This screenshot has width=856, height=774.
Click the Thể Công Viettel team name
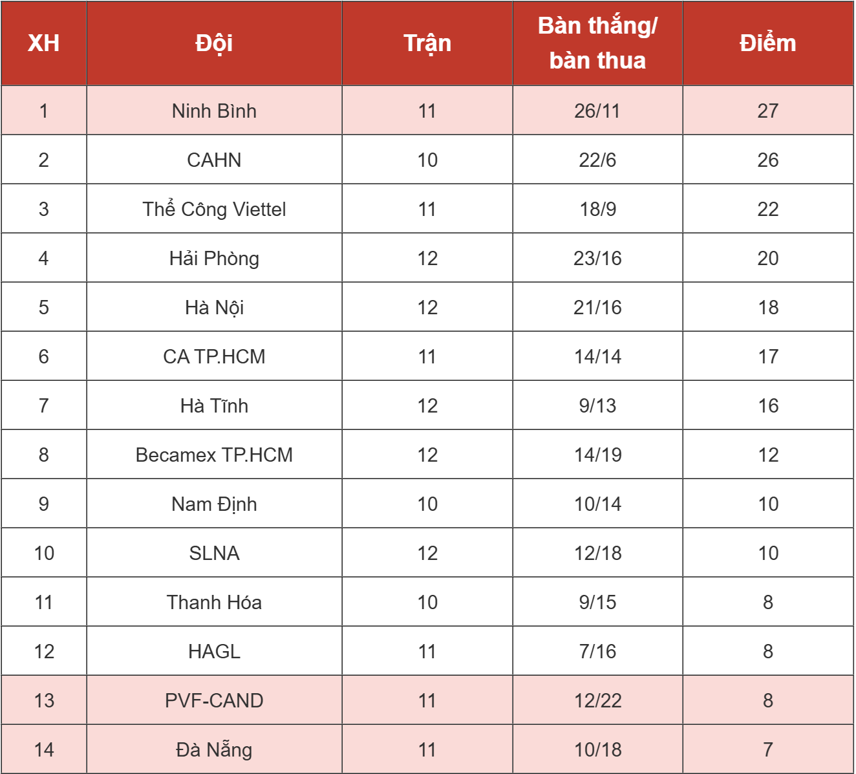(x=214, y=209)
